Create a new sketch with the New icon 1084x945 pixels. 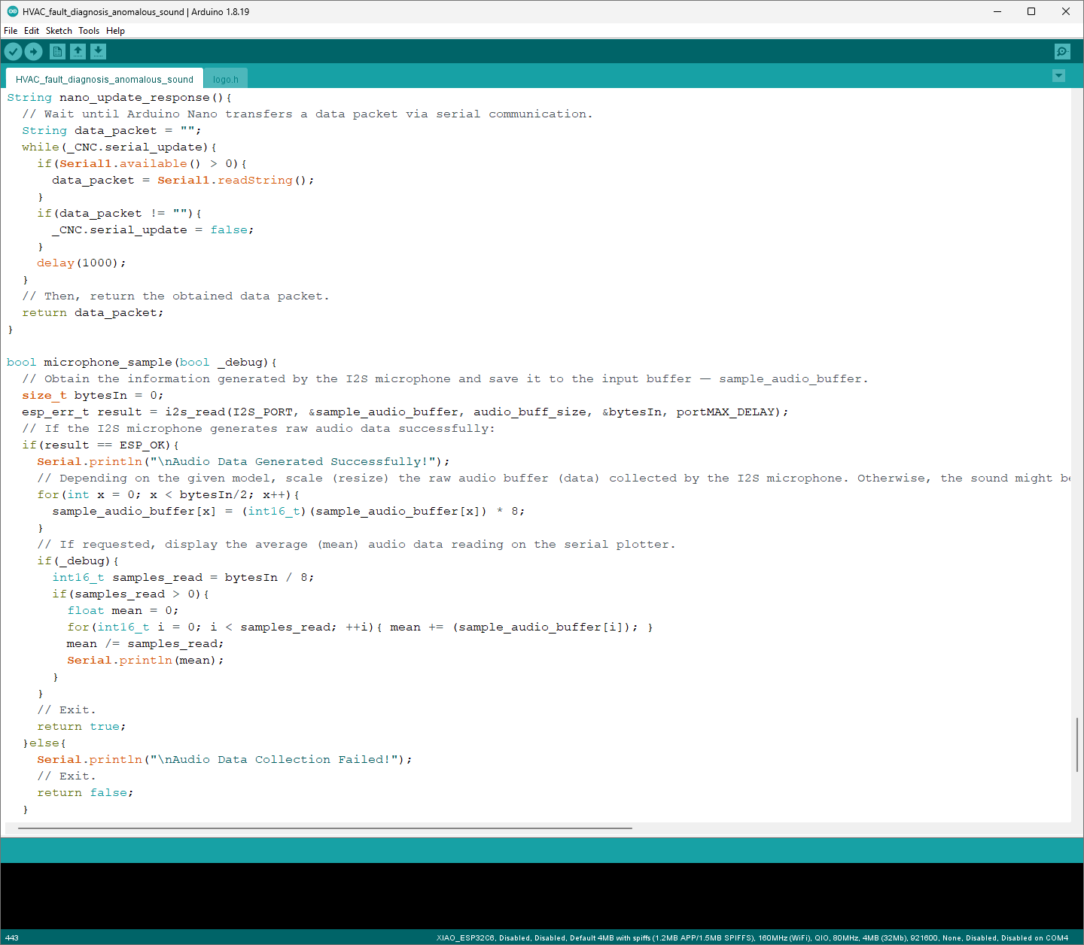57,51
